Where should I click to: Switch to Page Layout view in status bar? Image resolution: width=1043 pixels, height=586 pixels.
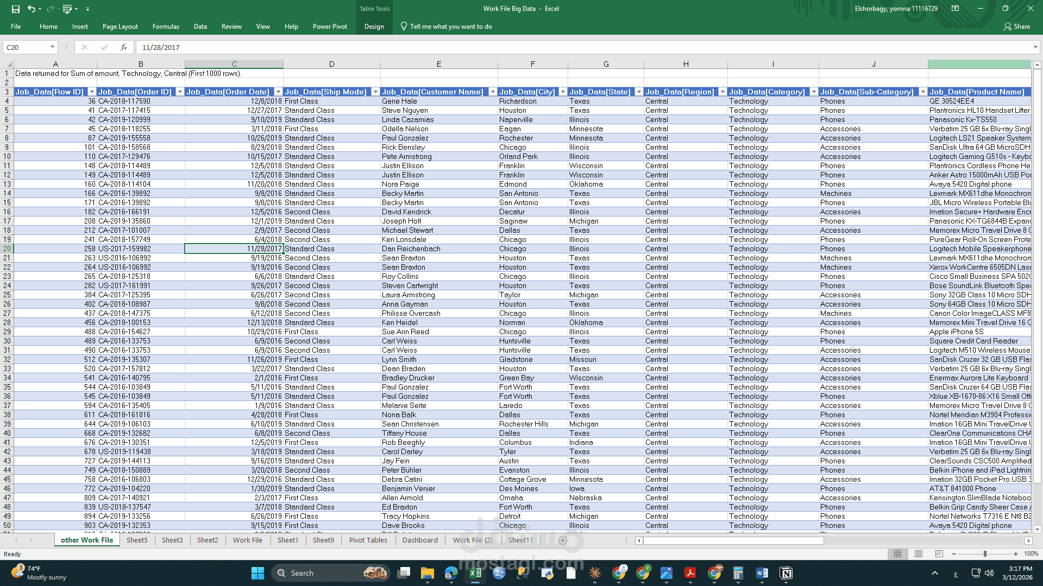pos(919,554)
